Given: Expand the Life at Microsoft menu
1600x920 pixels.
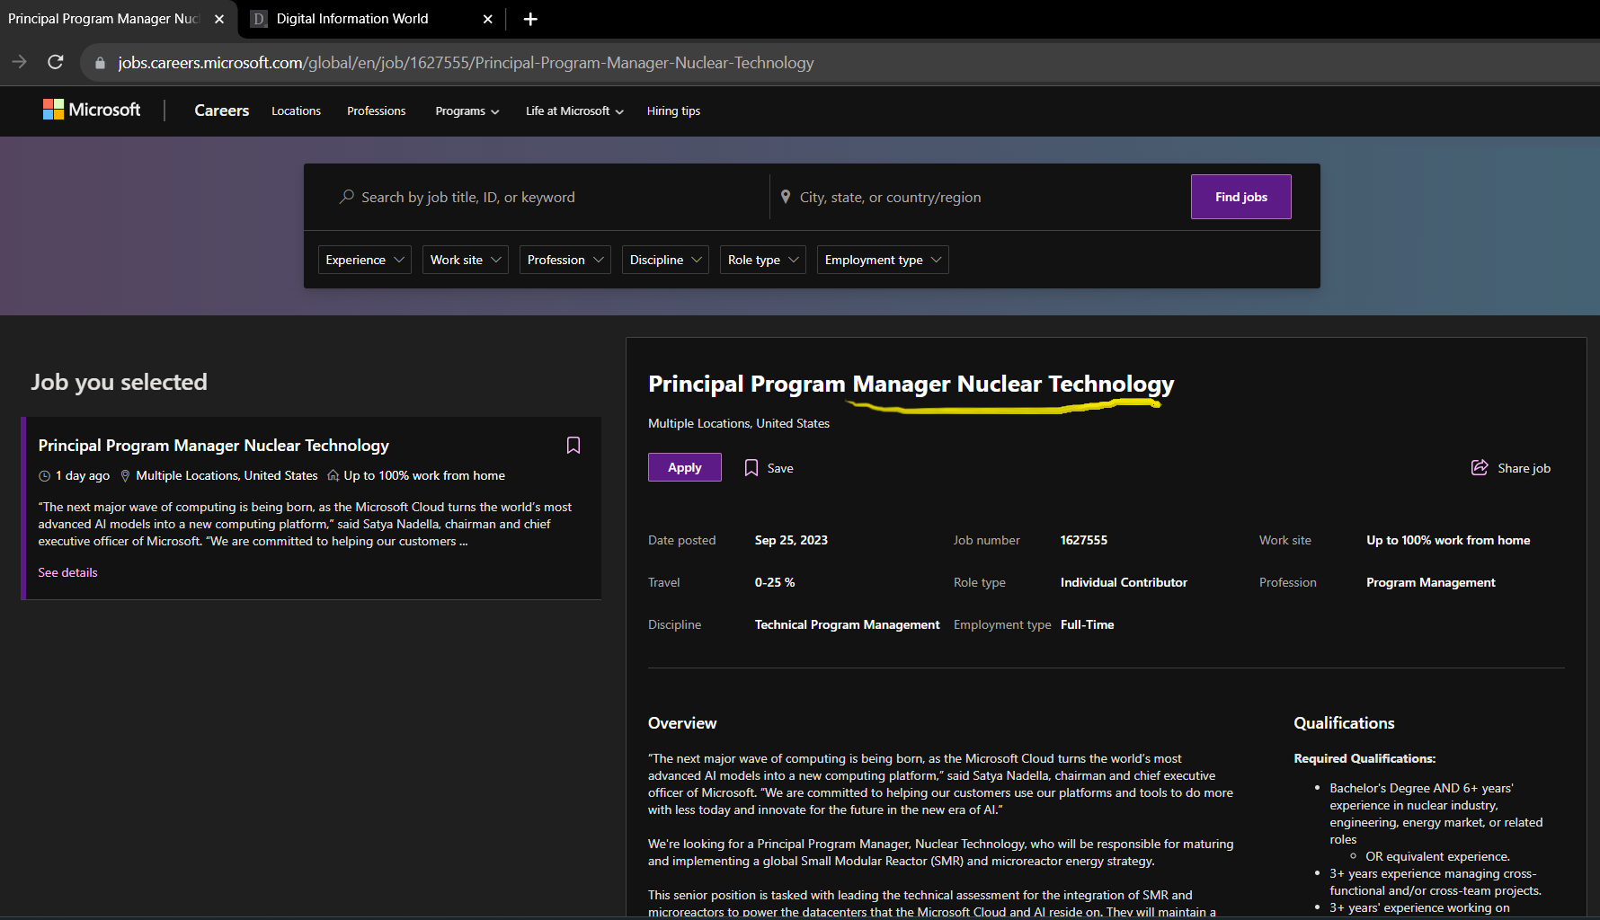Looking at the screenshot, I should 574,111.
